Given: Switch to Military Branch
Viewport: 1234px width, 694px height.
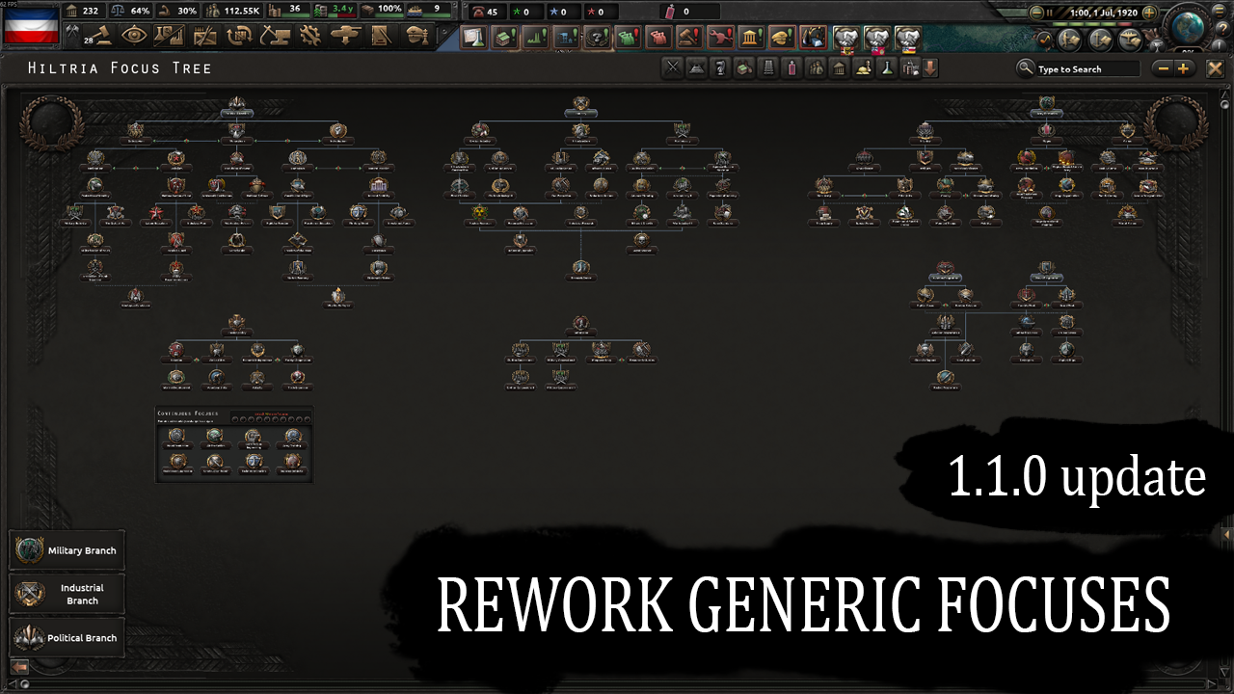Looking at the screenshot, I should click(x=67, y=550).
